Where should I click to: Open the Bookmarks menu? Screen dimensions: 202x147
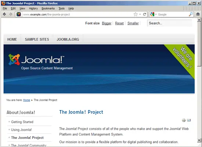coord(48,8)
